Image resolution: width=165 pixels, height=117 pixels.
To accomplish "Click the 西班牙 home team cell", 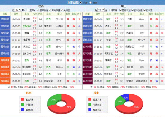I will [x=109, y=26].
